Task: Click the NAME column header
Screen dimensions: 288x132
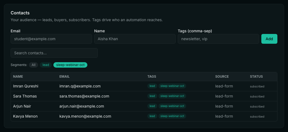Action: pos(18,77)
